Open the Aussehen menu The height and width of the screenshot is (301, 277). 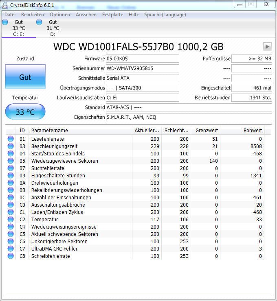click(86, 15)
